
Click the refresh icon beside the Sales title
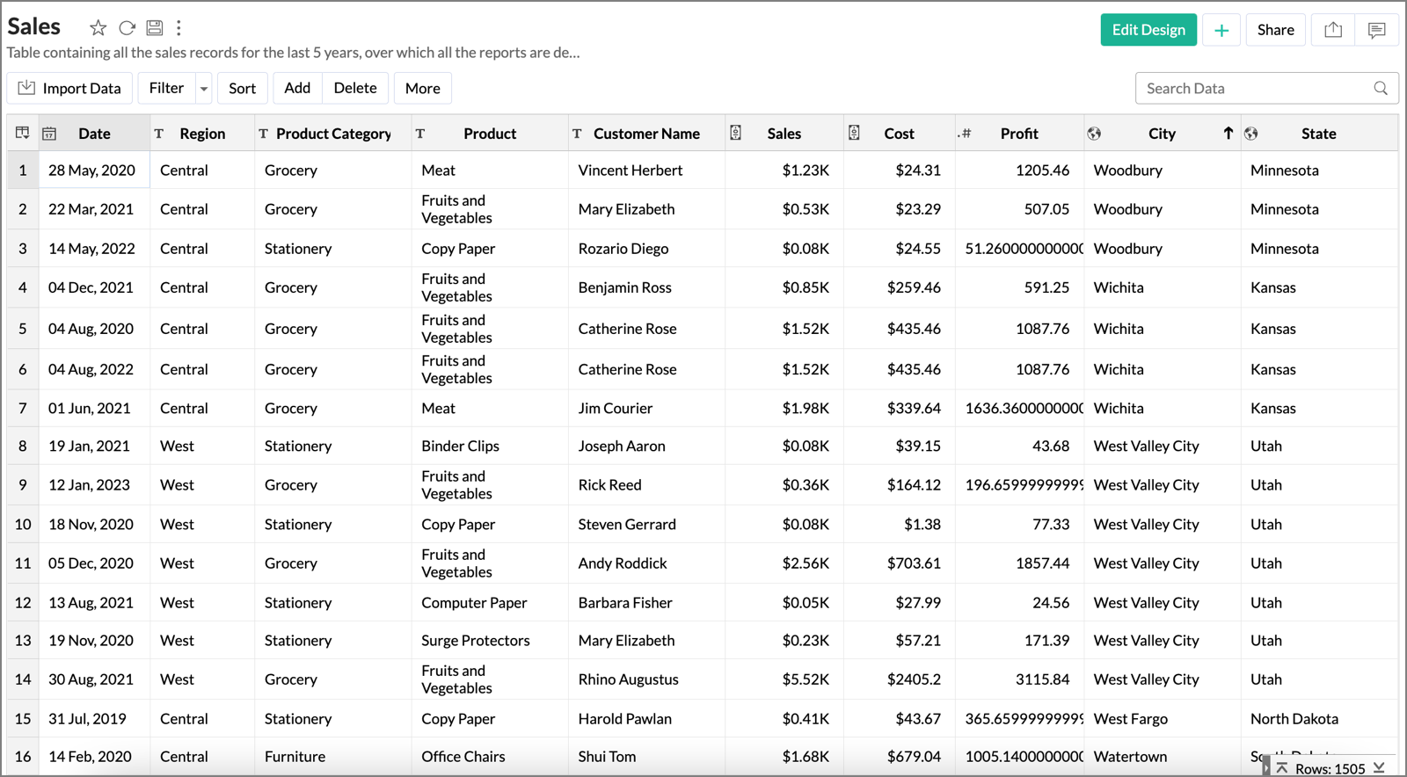[127, 28]
